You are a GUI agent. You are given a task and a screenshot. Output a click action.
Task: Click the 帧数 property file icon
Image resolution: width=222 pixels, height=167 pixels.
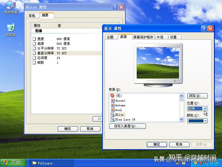coord(34,62)
